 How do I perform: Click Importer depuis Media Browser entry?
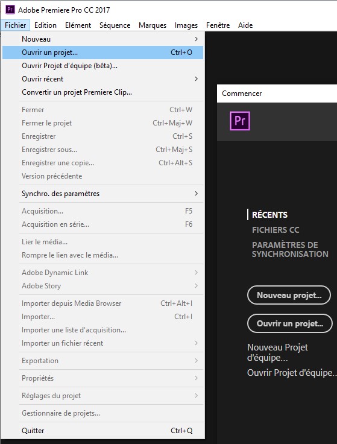coord(102,303)
